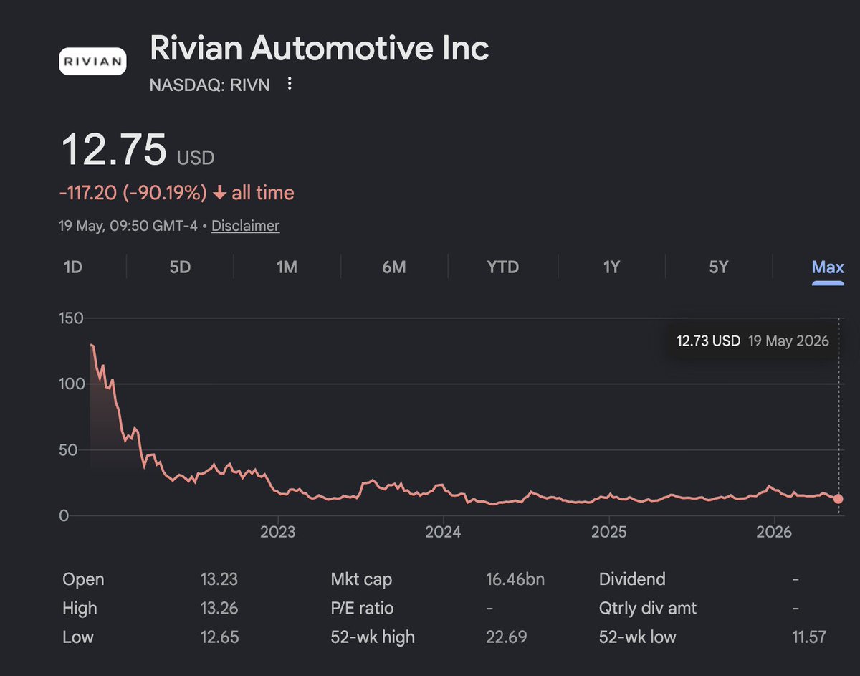860x676 pixels.
Task: Click the 150 y-axis label
Action: point(71,318)
